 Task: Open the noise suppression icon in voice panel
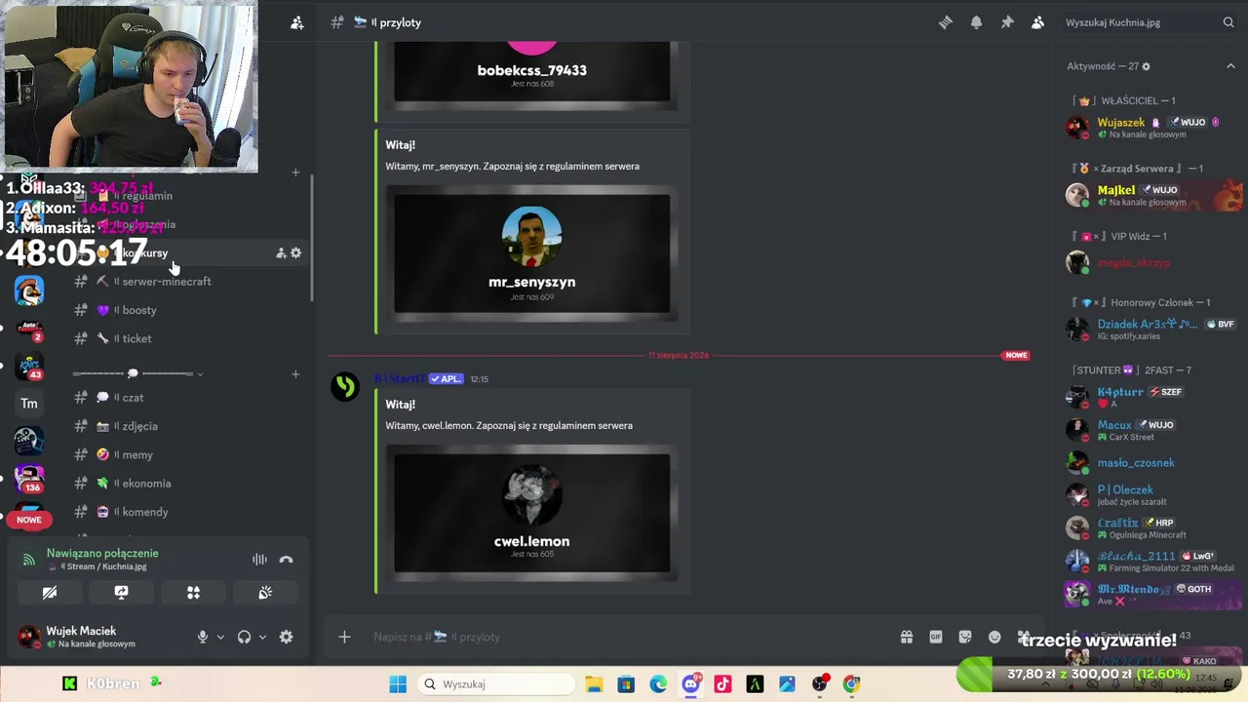pyautogui.click(x=259, y=560)
